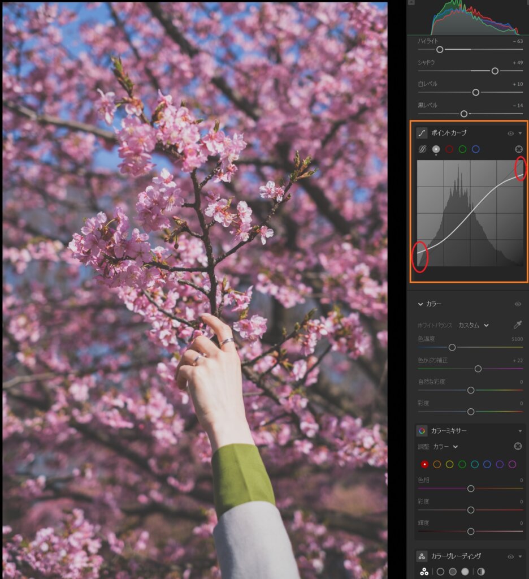529x579 pixels.
Task: Toggle visibility of the ポイントカーブ panel
Action: (510, 133)
